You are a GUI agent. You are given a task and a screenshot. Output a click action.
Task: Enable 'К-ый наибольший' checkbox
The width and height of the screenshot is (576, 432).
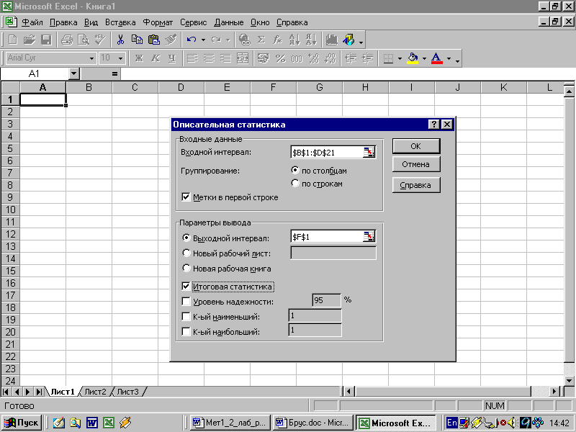tap(186, 332)
